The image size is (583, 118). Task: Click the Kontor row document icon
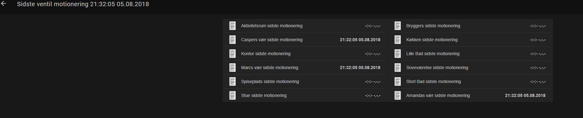click(233, 54)
